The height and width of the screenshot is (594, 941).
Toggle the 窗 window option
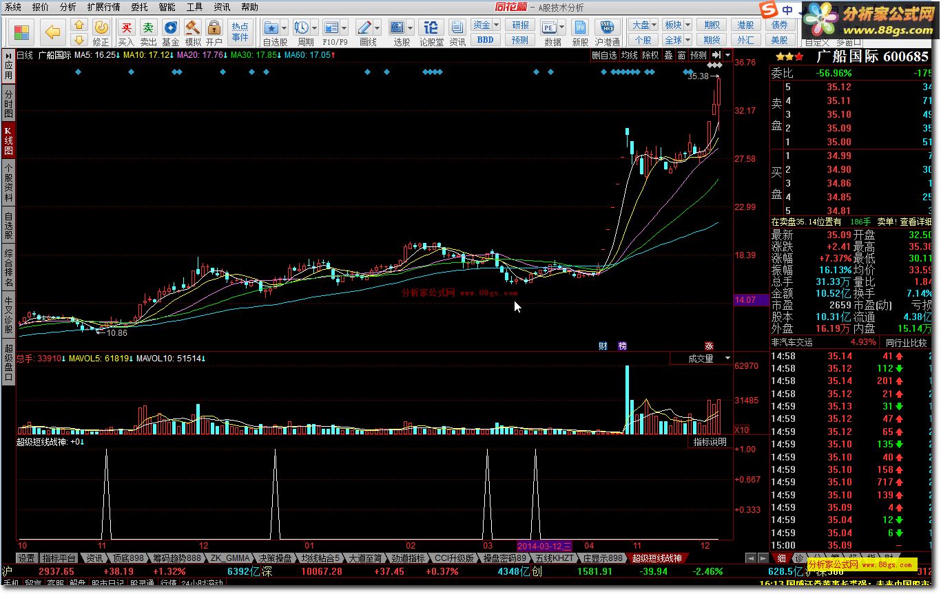click(681, 55)
